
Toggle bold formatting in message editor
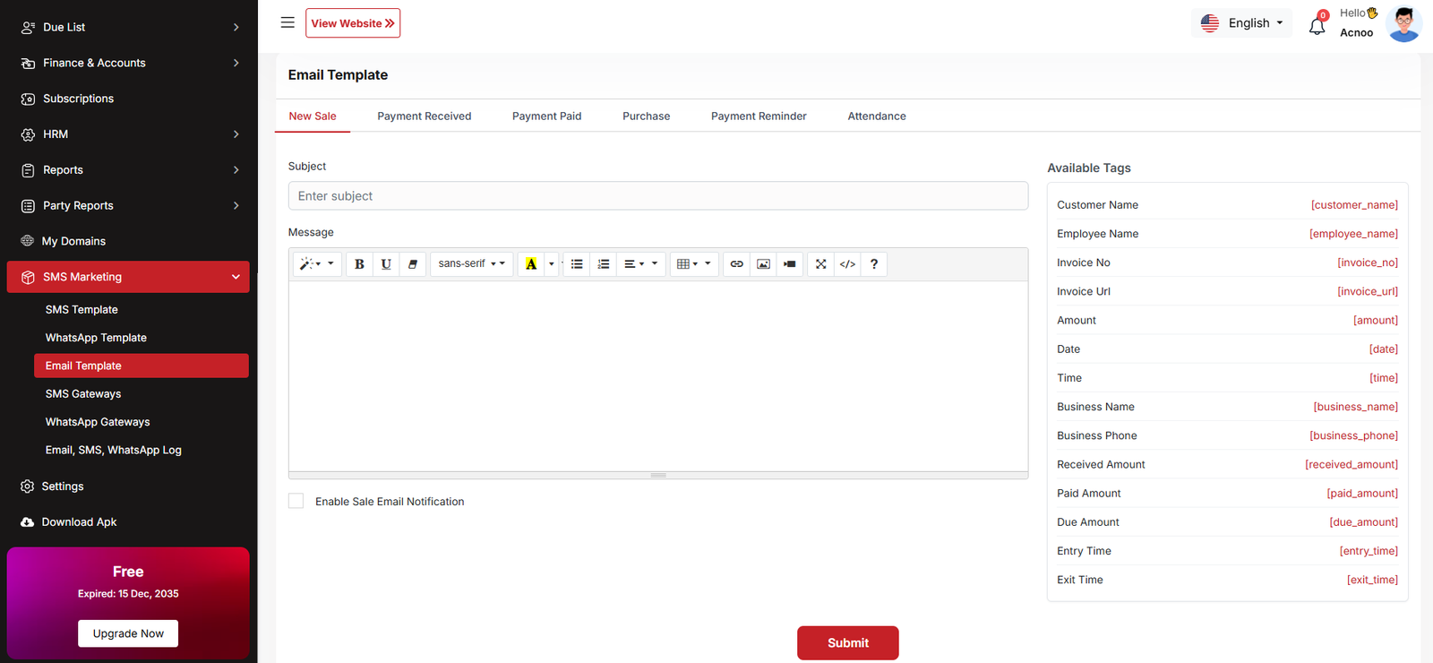[x=359, y=264]
